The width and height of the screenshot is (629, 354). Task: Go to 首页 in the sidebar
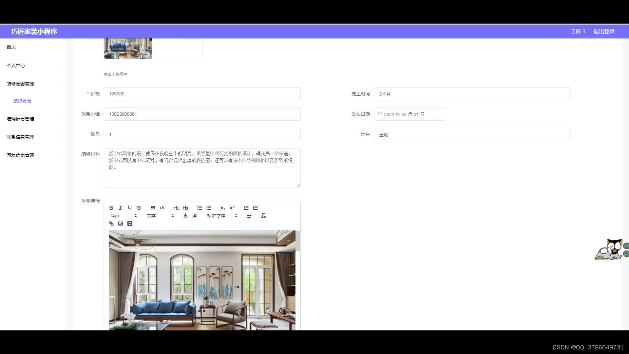tap(11, 47)
